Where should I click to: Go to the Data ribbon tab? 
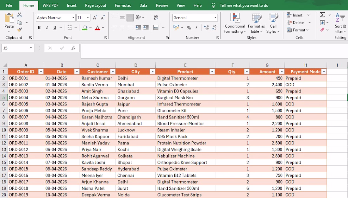(143, 5)
